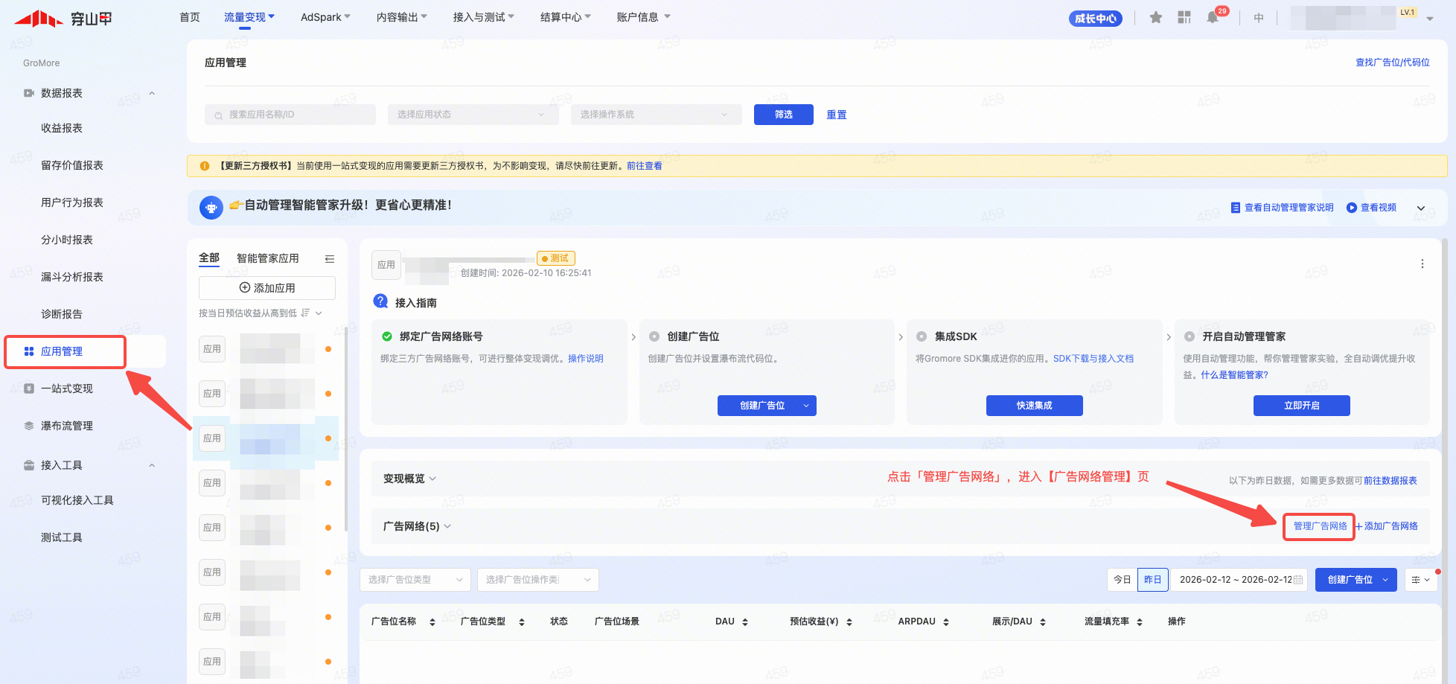
Task: Click the help question mark icon
Action: pyautogui.click(x=380, y=301)
